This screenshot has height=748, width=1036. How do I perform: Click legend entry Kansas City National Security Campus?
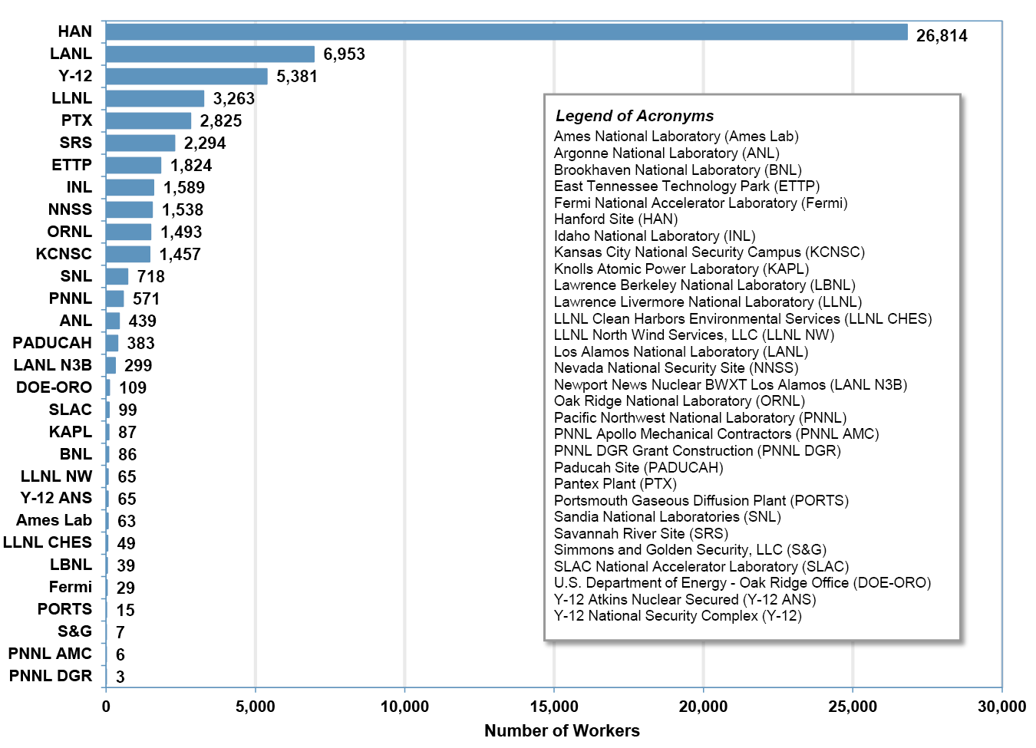709,252
